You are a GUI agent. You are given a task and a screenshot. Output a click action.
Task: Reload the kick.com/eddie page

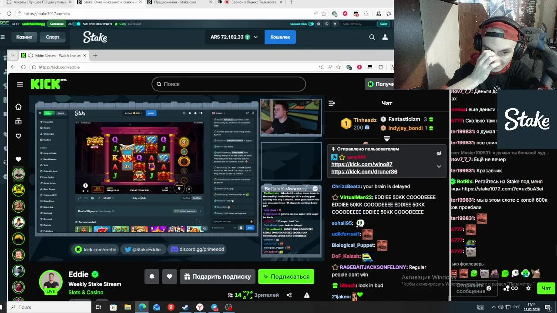point(23,67)
